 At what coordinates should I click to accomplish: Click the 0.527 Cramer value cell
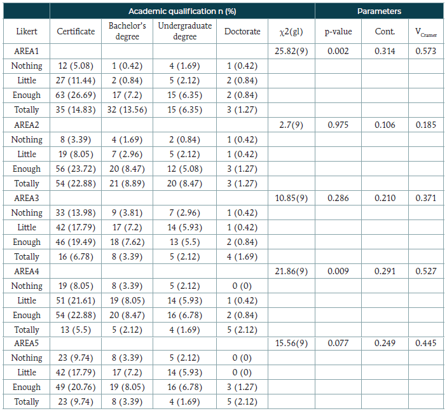coord(425,271)
